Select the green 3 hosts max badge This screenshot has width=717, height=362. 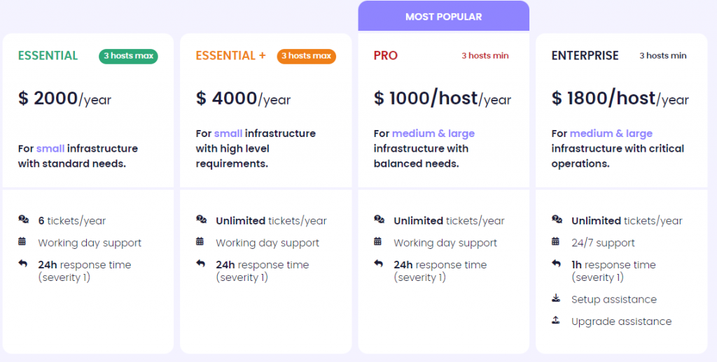coord(129,56)
